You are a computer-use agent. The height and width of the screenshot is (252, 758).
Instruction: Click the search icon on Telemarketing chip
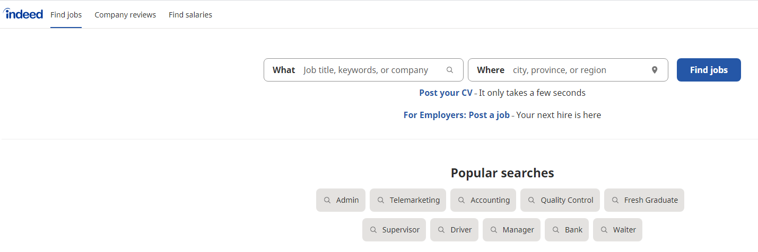coord(381,200)
